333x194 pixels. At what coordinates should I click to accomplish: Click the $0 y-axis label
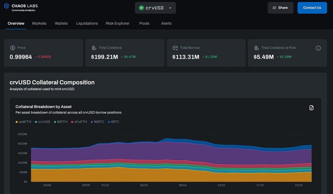[25, 182]
